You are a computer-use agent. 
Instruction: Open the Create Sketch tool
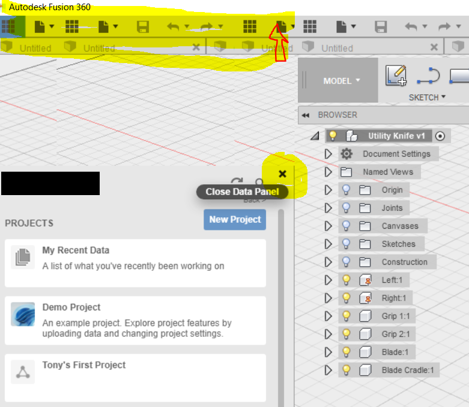[396, 76]
